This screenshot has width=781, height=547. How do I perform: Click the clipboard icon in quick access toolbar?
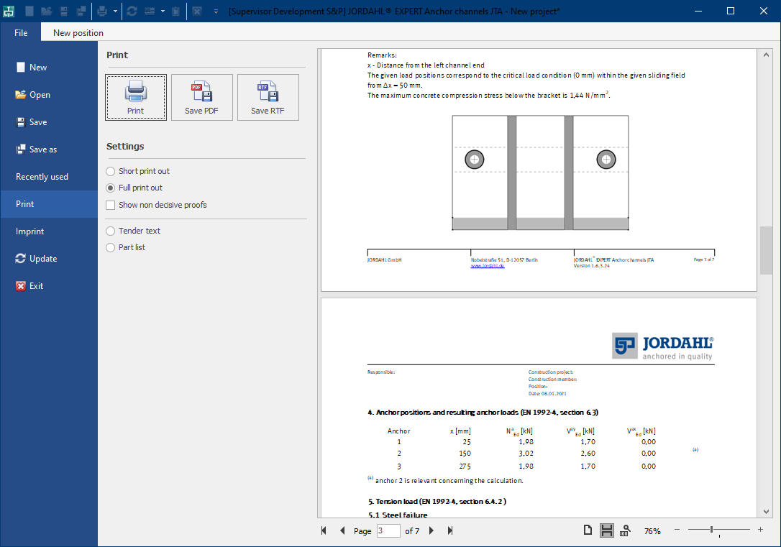pos(175,11)
